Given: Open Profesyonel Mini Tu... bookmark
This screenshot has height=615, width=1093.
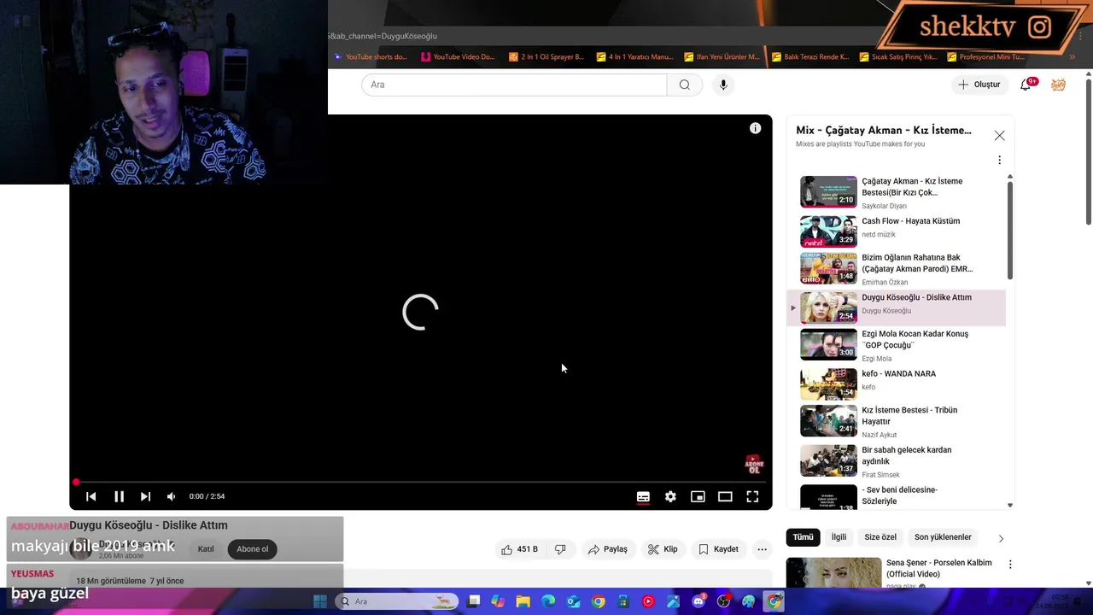Looking at the screenshot, I should tap(985, 57).
